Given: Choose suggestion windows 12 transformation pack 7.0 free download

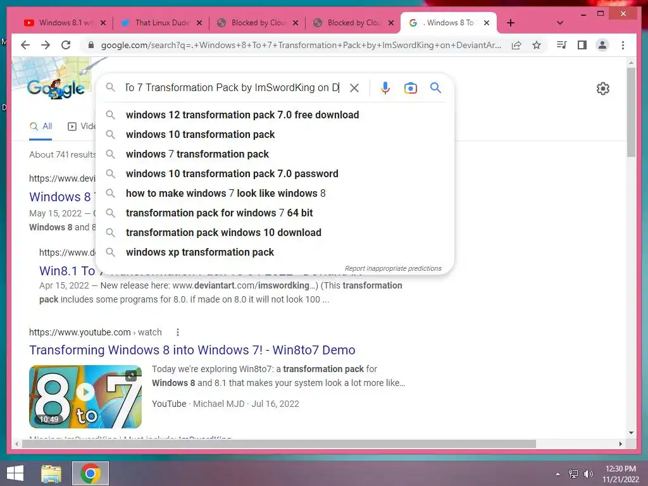Looking at the screenshot, I should (275, 115).
